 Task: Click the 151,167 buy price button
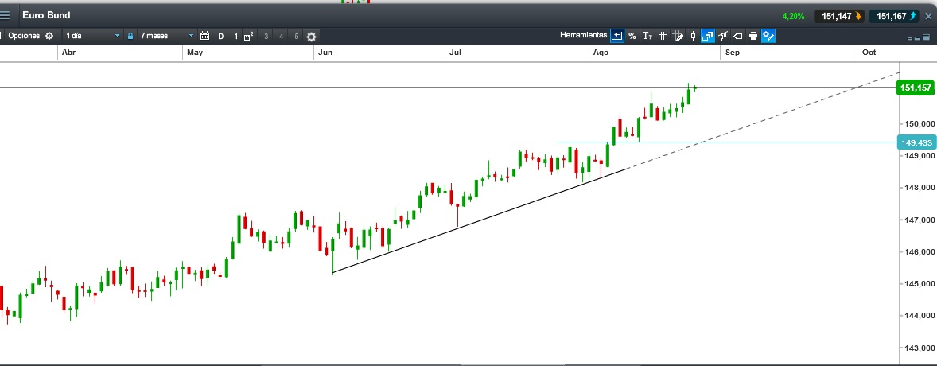(896, 16)
